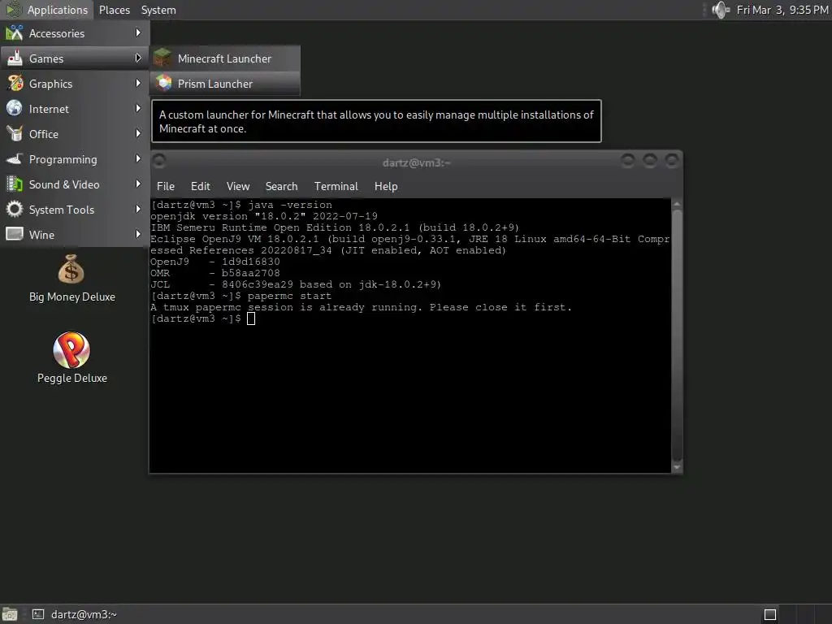Close the terminal window
This screenshot has width=832, height=624.
point(672,160)
